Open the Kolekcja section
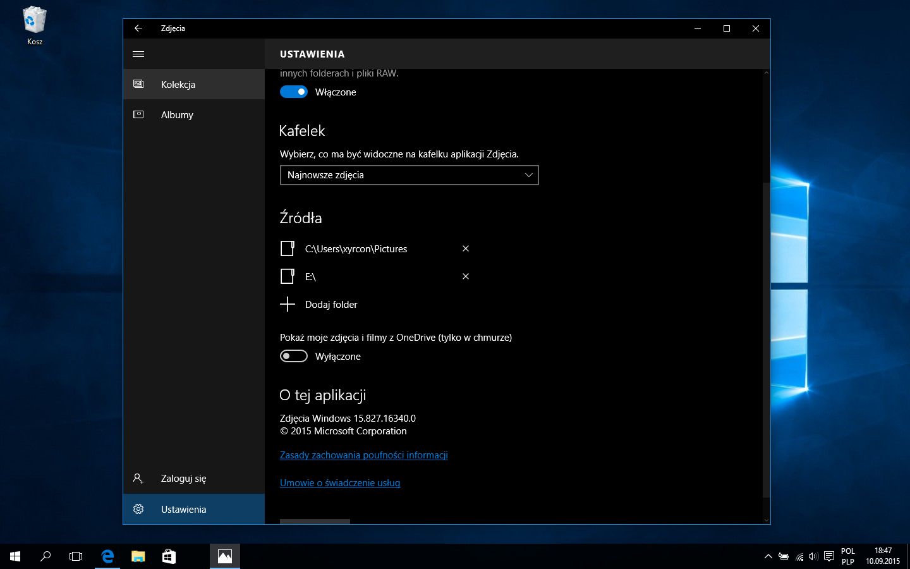910x569 pixels. 194,84
